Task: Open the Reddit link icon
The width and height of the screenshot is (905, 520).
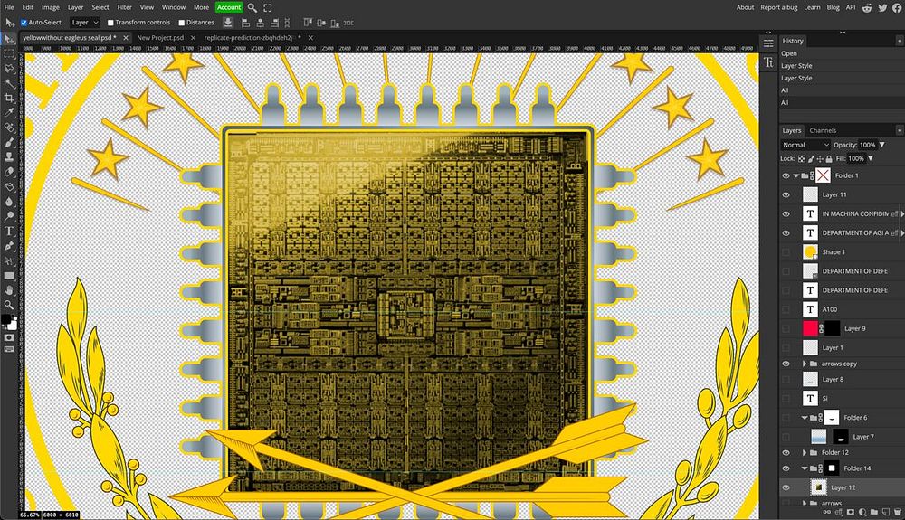Action: coord(867,7)
